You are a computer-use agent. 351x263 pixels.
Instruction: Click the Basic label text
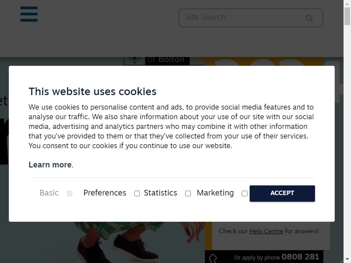[49, 193]
